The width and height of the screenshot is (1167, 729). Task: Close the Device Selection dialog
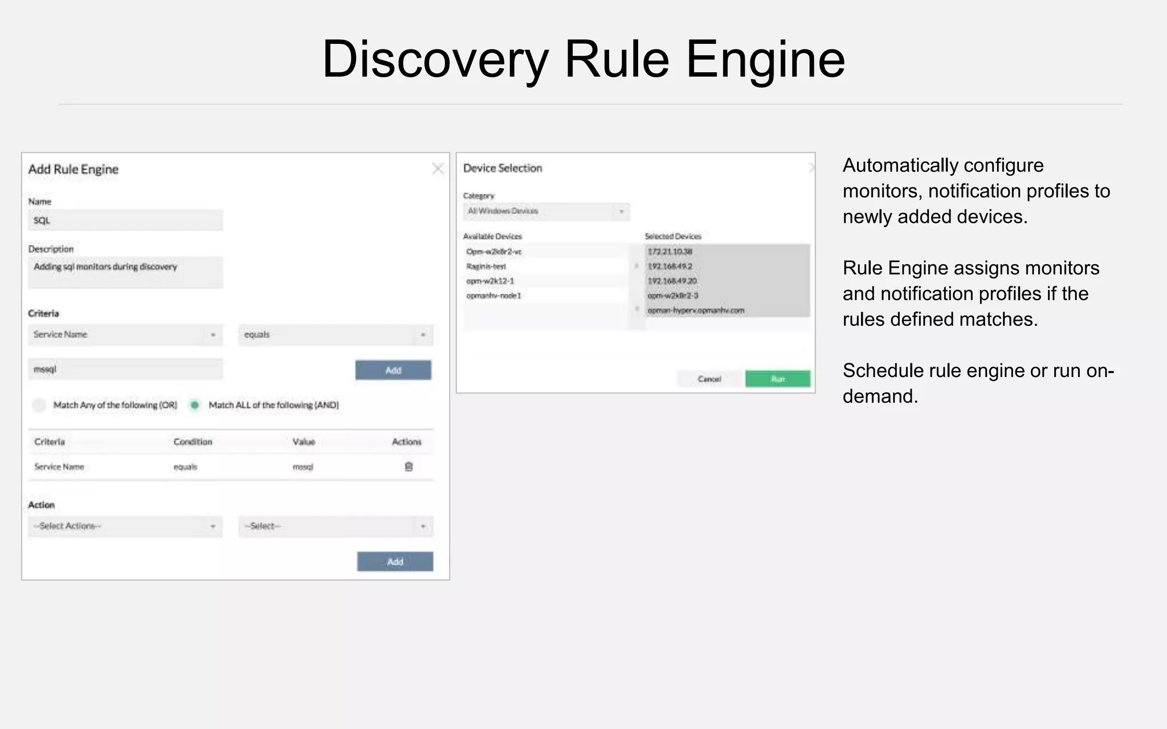point(811,167)
